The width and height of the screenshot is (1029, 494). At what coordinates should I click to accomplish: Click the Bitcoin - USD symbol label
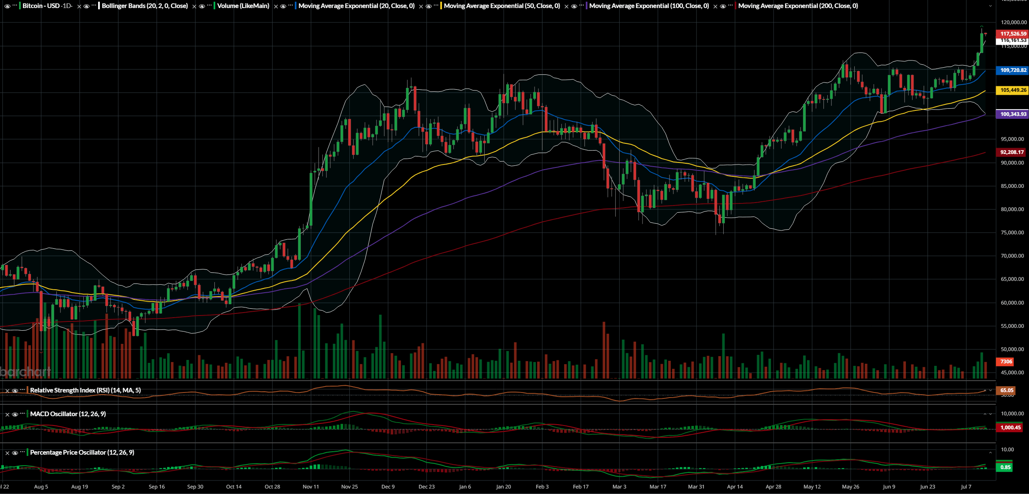[x=41, y=6]
